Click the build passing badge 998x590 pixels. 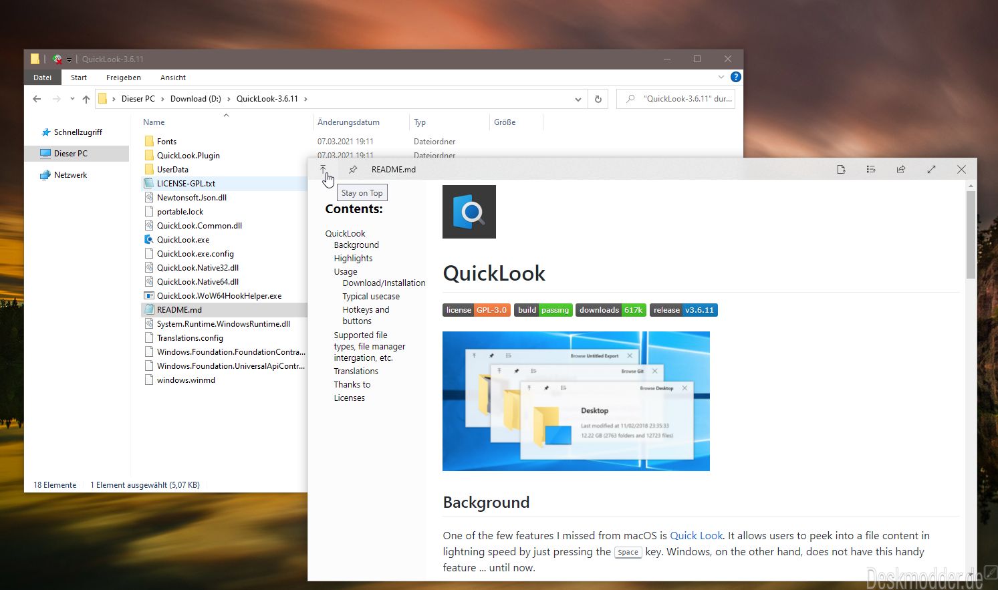tap(543, 310)
